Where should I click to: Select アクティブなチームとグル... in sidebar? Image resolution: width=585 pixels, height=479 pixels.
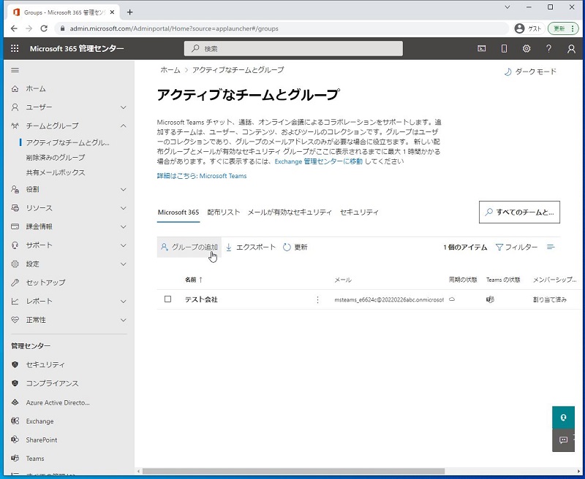click(x=67, y=142)
